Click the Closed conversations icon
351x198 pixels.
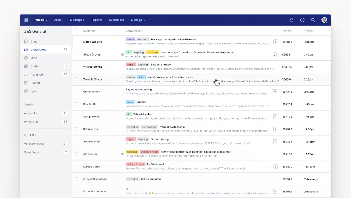pyautogui.click(x=25, y=83)
